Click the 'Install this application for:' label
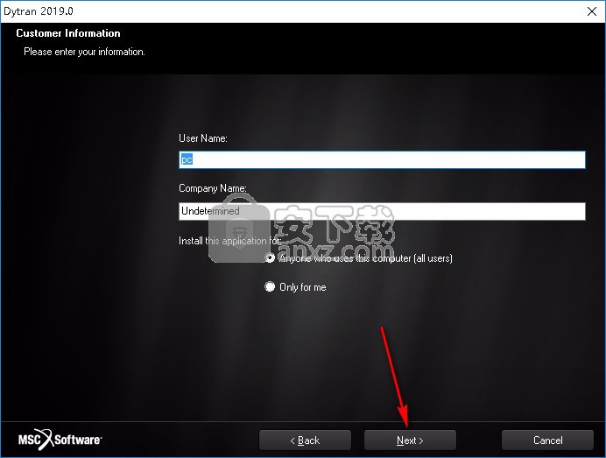The height and width of the screenshot is (458, 606). (229, 241)
